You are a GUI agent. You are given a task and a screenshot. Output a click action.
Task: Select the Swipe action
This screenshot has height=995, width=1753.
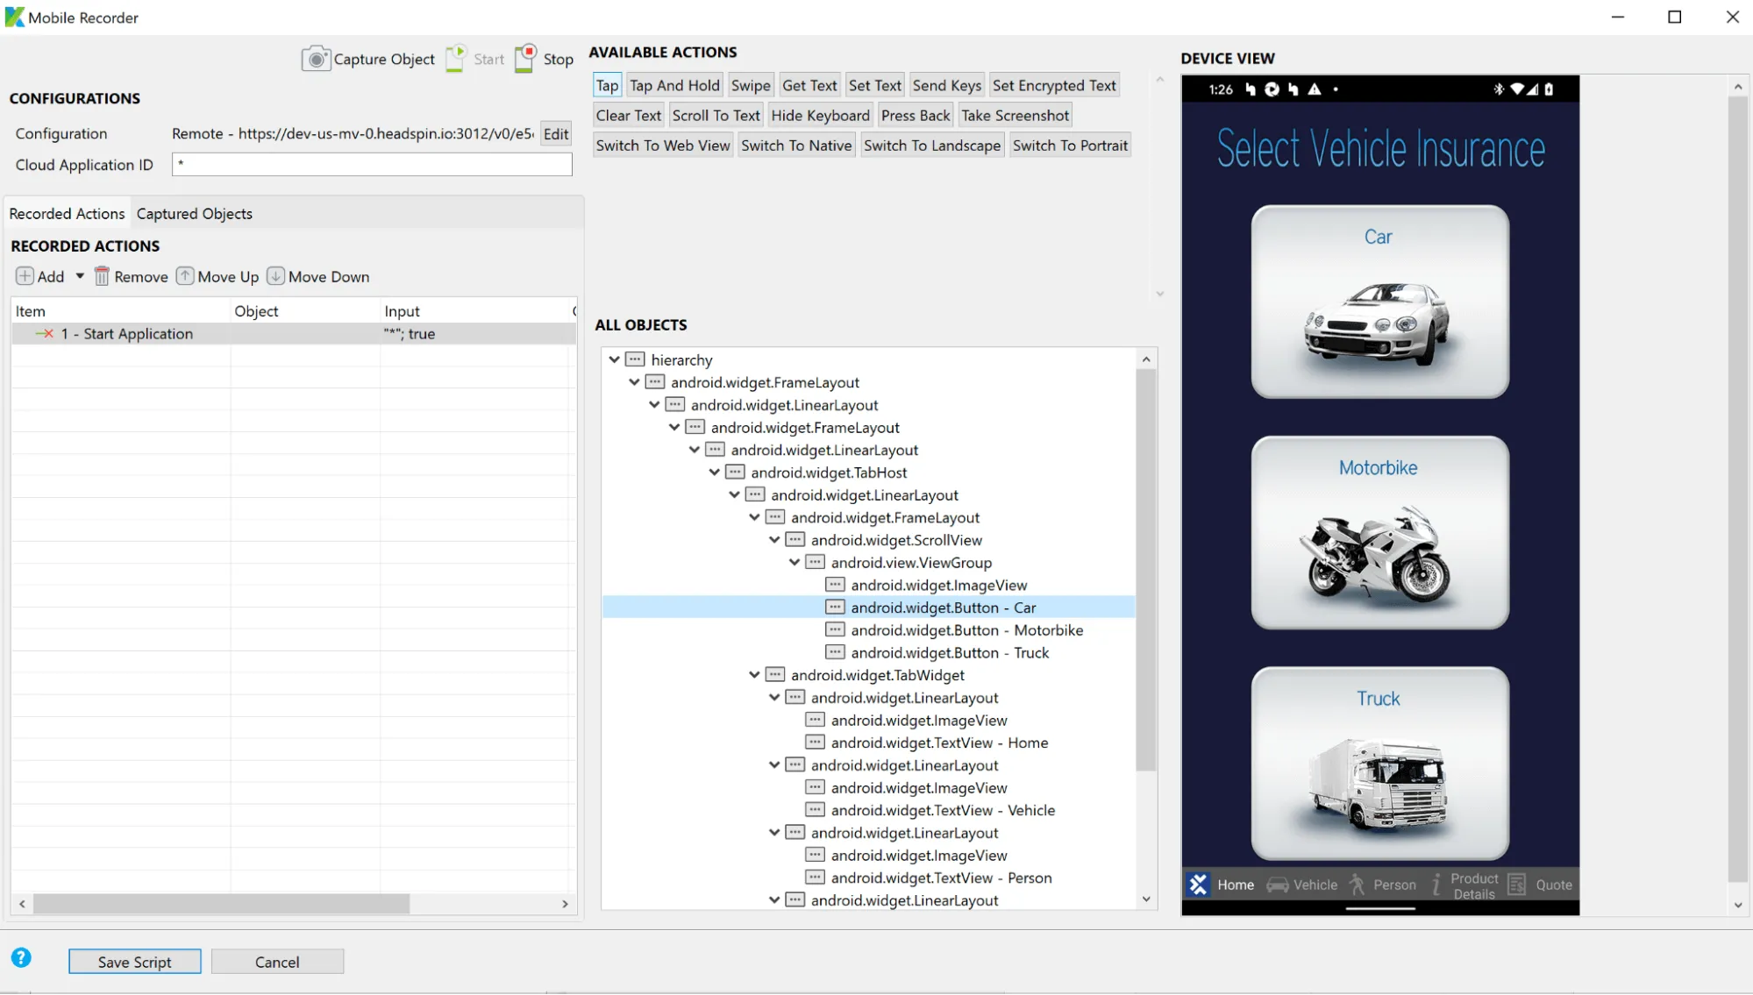point(751,85)
